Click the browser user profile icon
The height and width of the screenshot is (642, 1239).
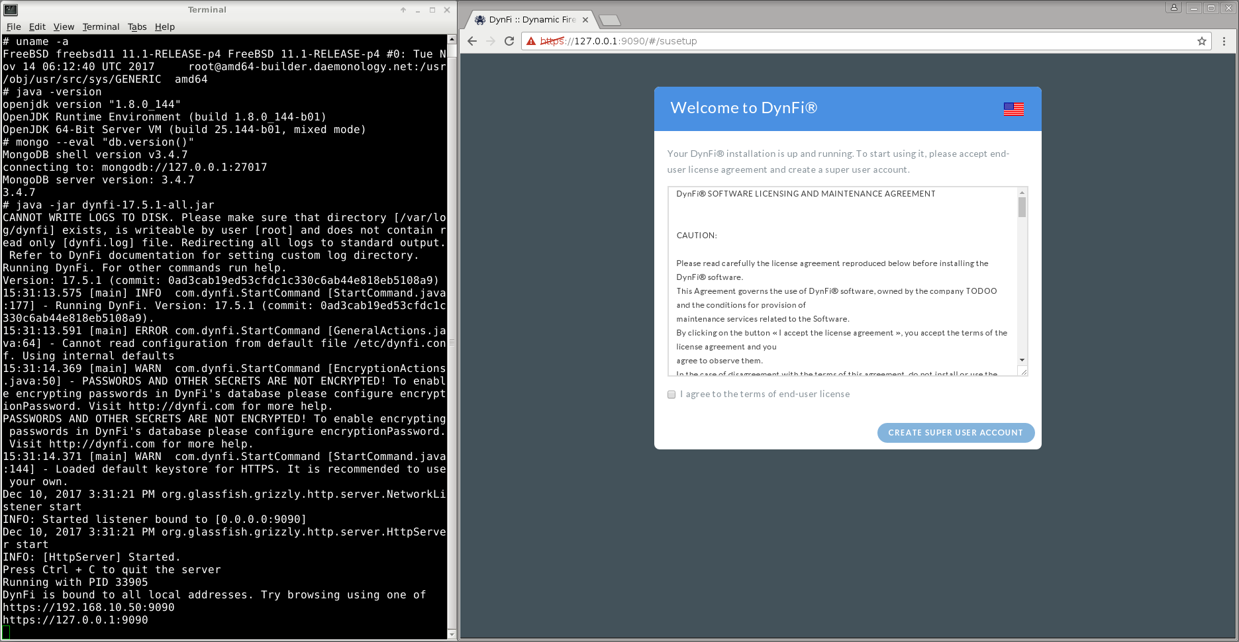(x=1174, y=8)
